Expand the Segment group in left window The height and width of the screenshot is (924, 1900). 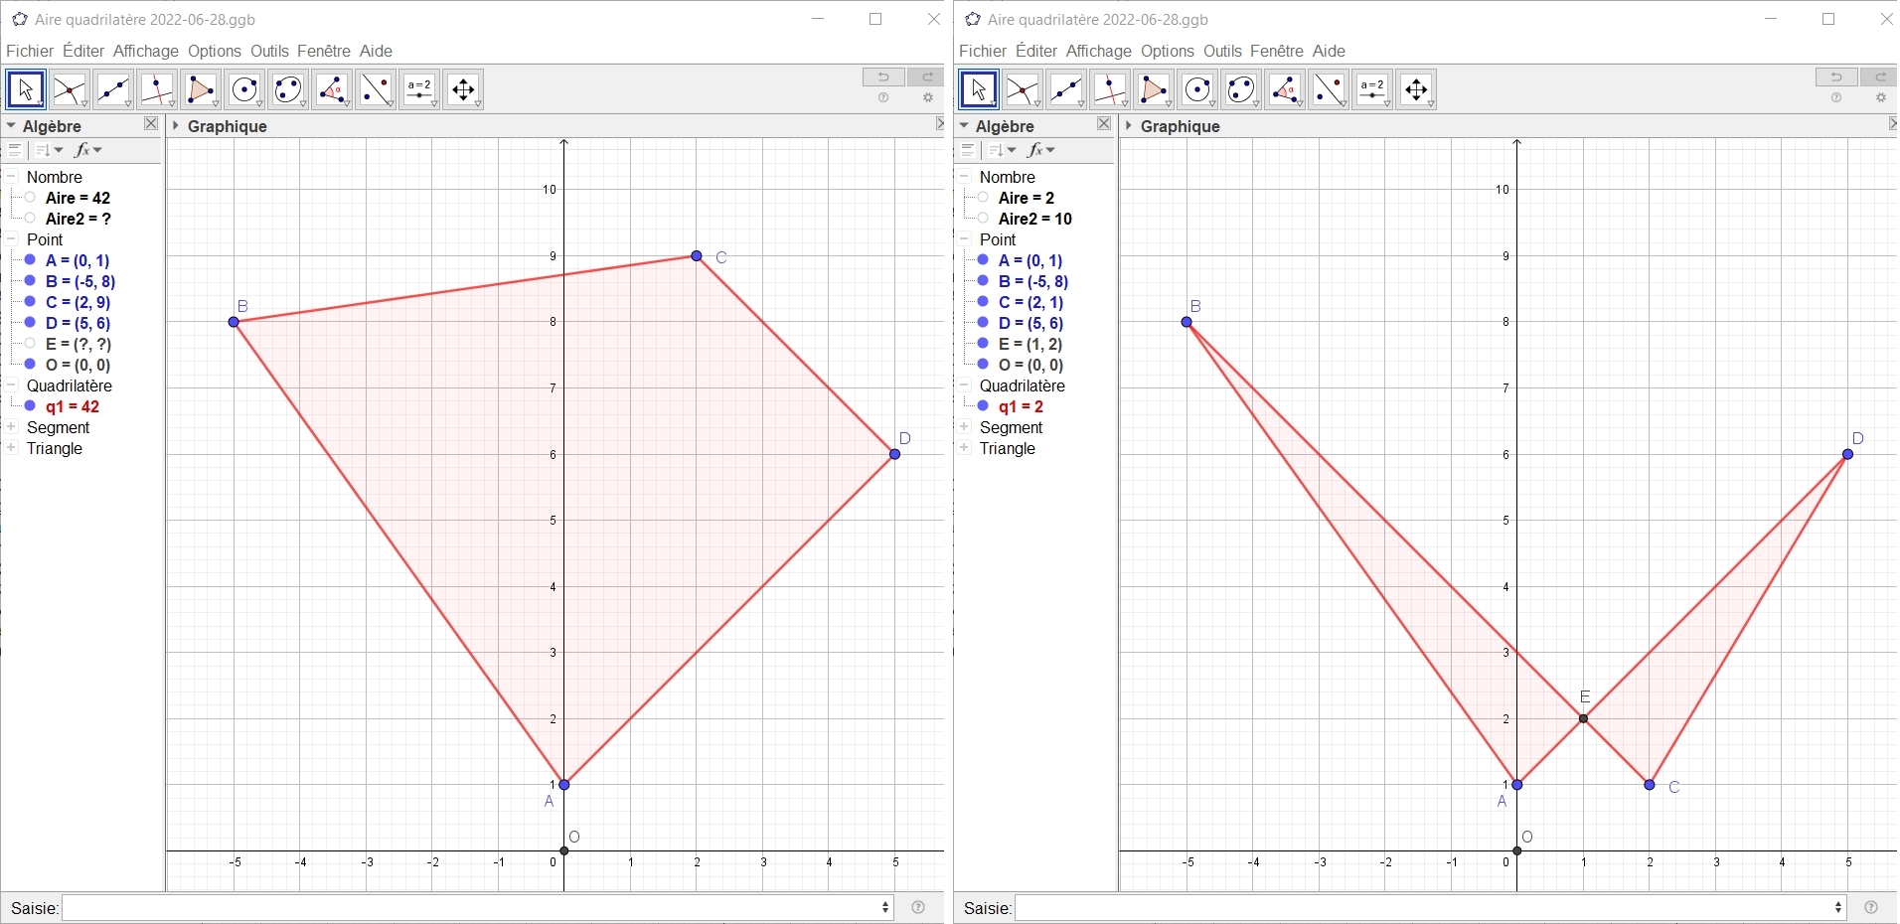pos(12,427)
